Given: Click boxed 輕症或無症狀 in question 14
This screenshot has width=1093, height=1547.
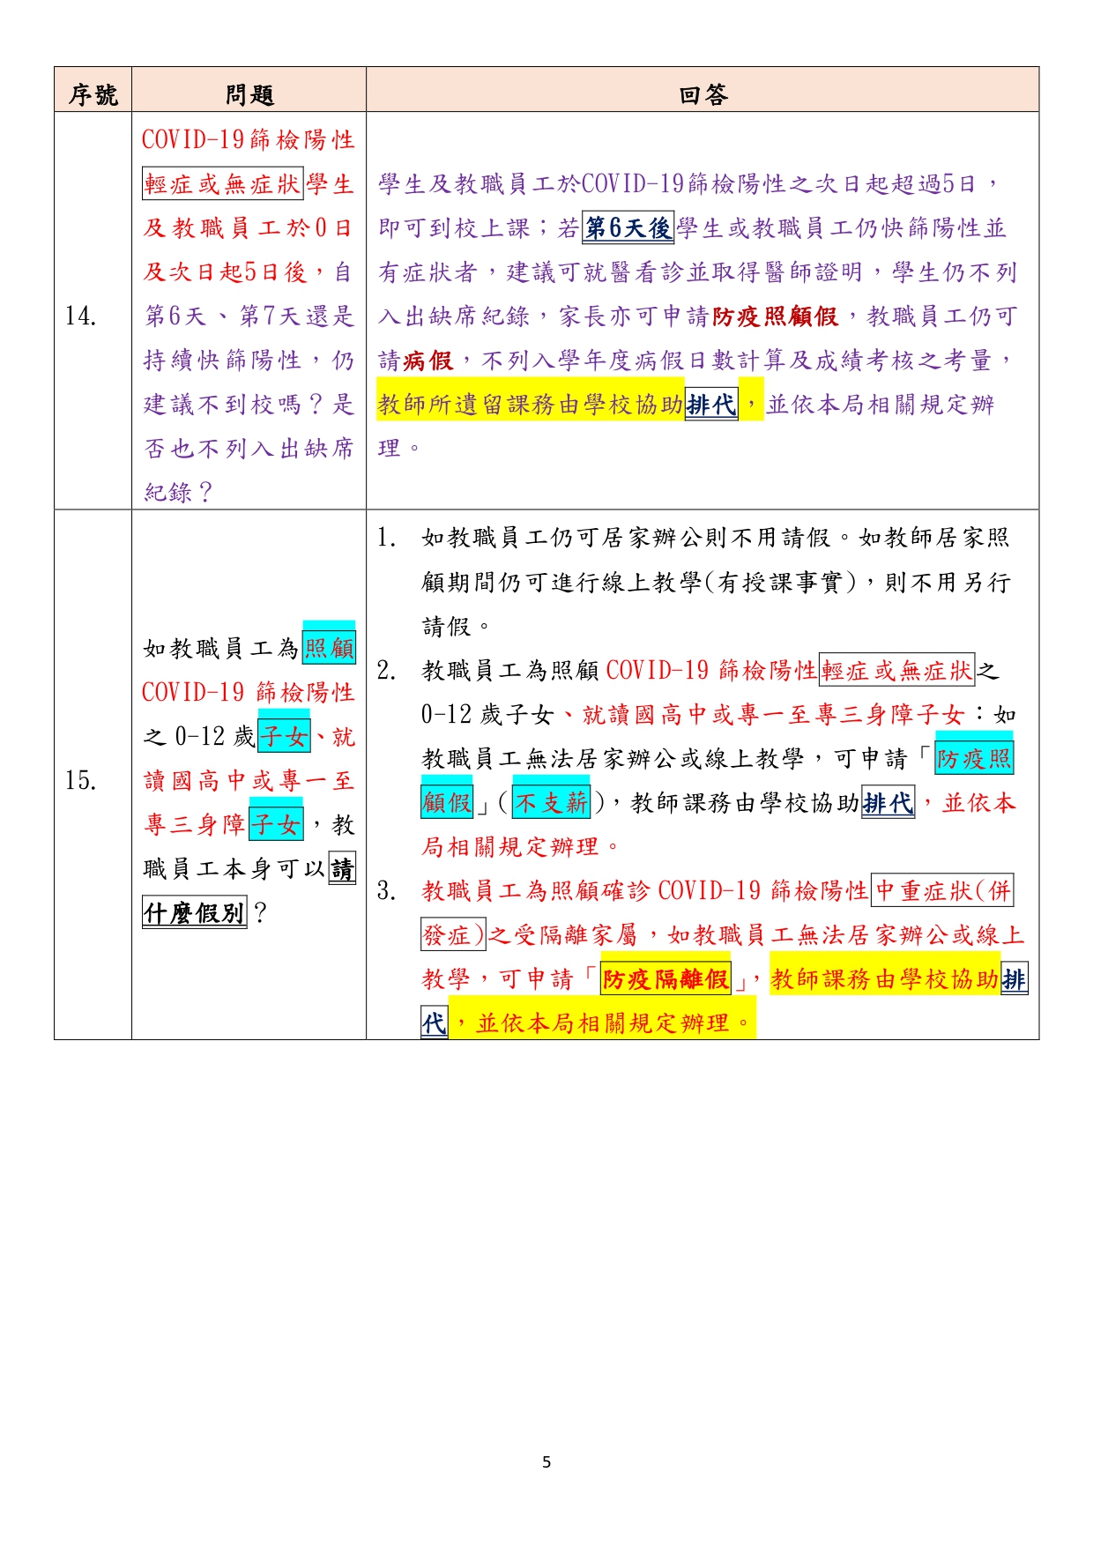Looking at the screenshot, I should 222,184.
